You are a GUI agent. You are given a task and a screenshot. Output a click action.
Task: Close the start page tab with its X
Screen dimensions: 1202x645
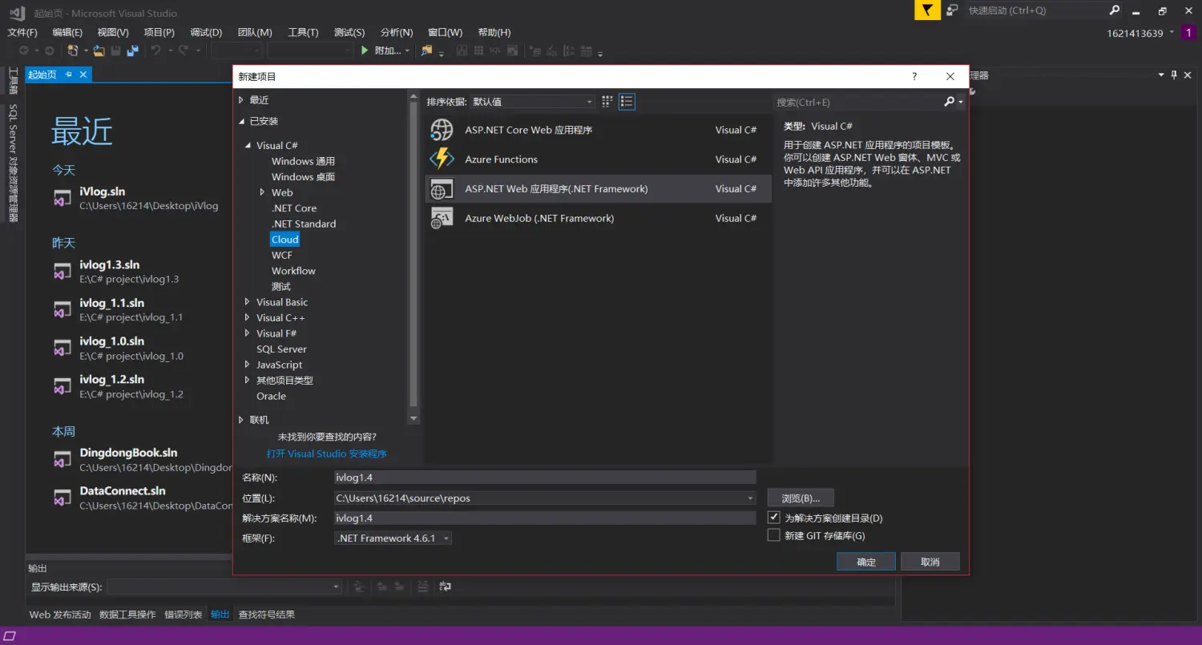83,74
